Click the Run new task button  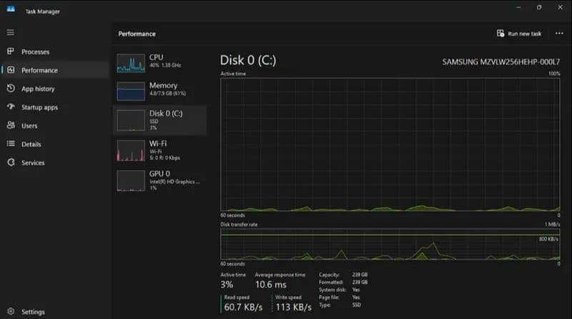(520, 34)
